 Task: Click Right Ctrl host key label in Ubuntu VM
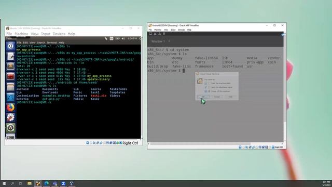pos(130,143)
